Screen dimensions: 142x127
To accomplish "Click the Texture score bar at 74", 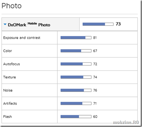I will pos(76,77).
